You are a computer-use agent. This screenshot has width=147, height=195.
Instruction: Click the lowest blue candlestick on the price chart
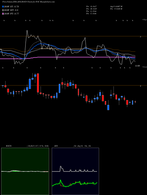click(108, 108)
